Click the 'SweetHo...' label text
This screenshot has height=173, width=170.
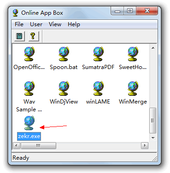(x=133, y=67)
